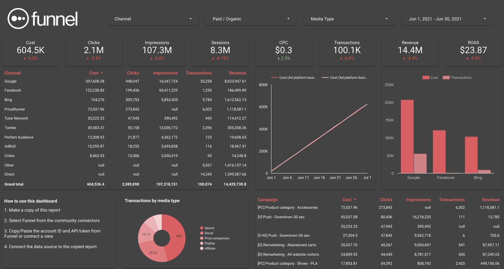Image resolution: width=504 pixels, height=269 pixels.
Task: Click the Funnel logo
Action: pyautogui.click(x=43, y=18)
